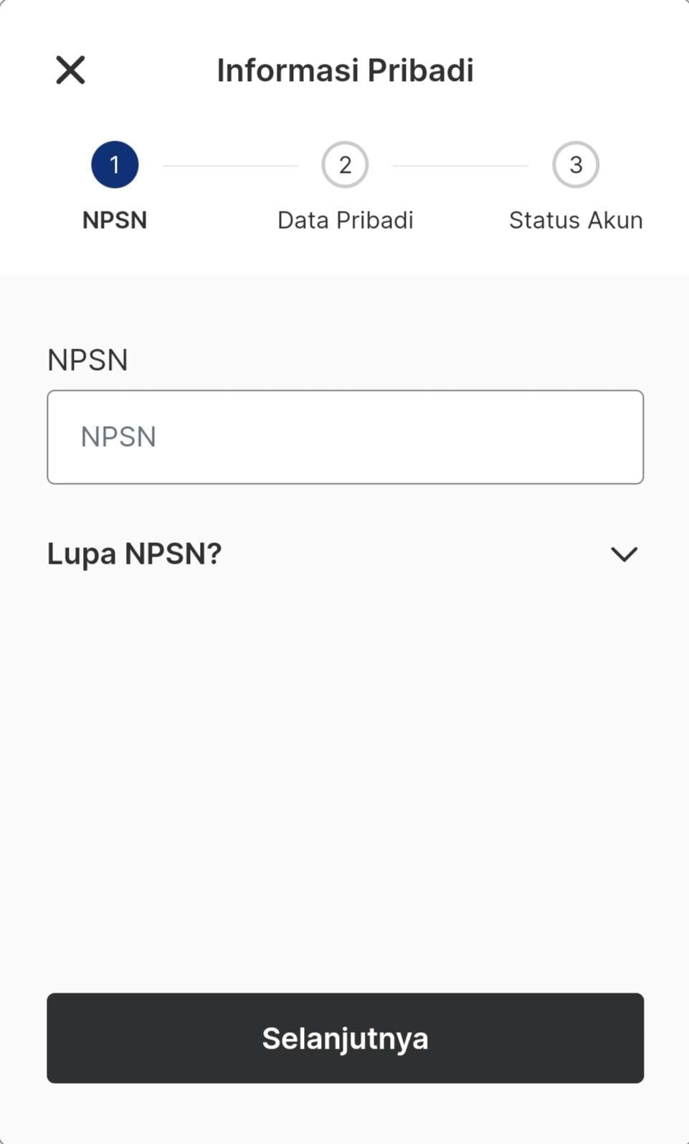
Task: Go to the step 3 circle indicator
Action: click(576, 165)
